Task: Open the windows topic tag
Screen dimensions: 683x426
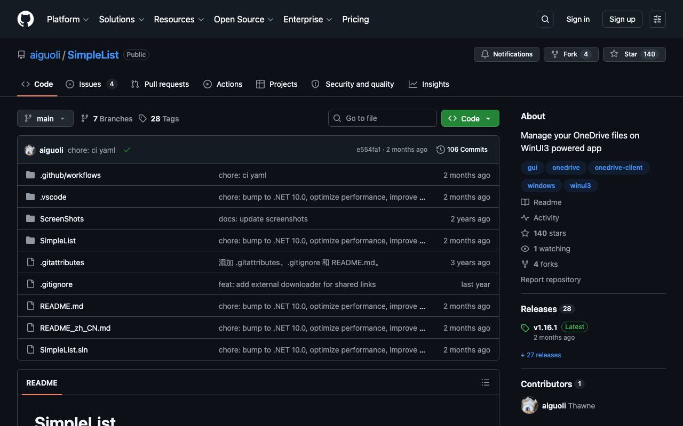Action: pos(541,186)
